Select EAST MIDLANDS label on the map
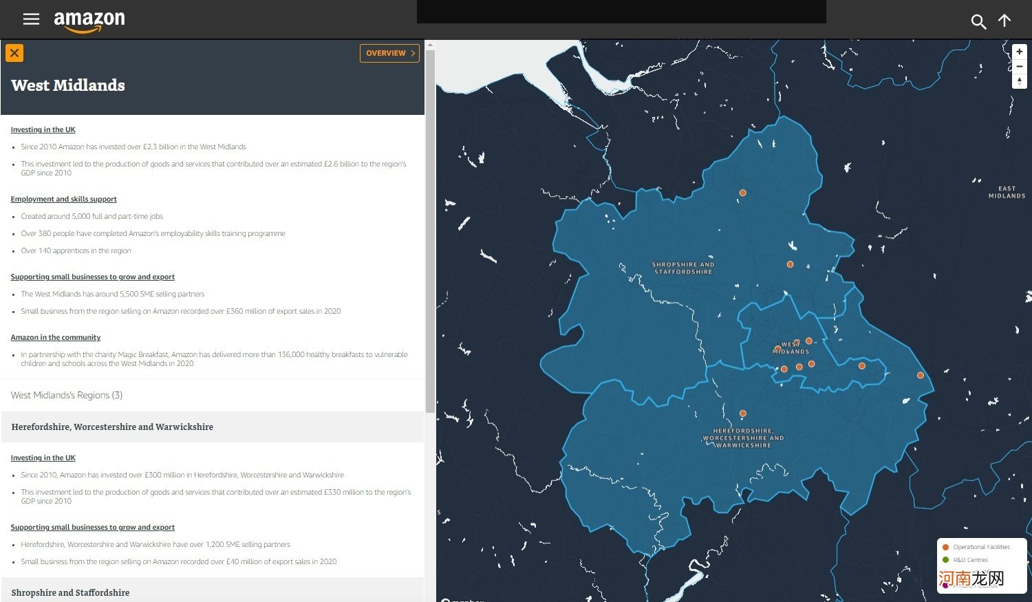Image resolution: width=1032 pixels, height=602 pixels. [x=1007, y=192]
